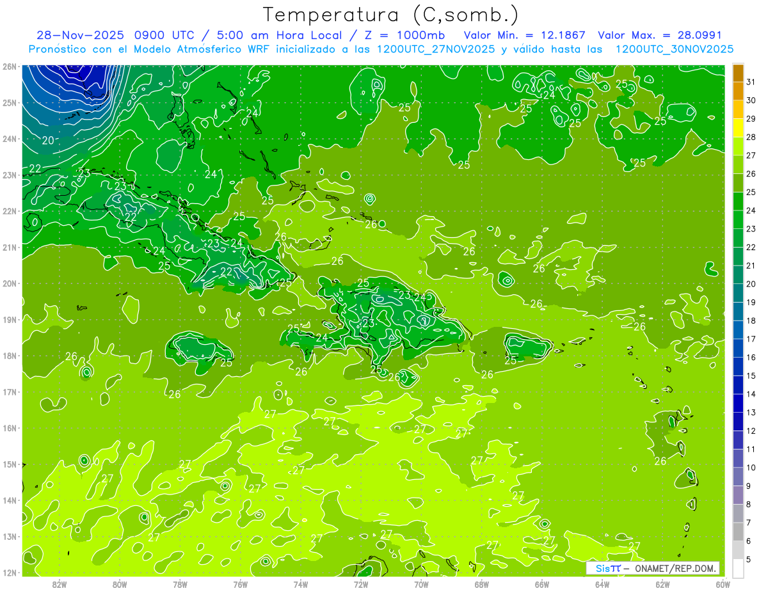Click the color scale label "31"
The width and height of the screenshot is (768, 593).
click(751, 82)
